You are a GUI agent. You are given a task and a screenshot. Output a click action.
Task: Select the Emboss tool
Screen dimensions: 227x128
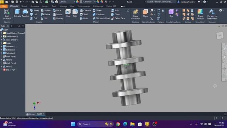[46, 10]
